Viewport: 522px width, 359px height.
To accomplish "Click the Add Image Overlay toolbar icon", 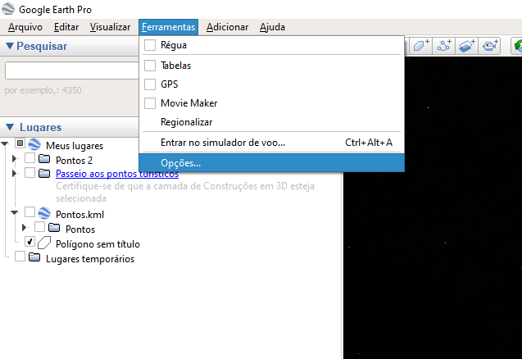I will 468,46.
